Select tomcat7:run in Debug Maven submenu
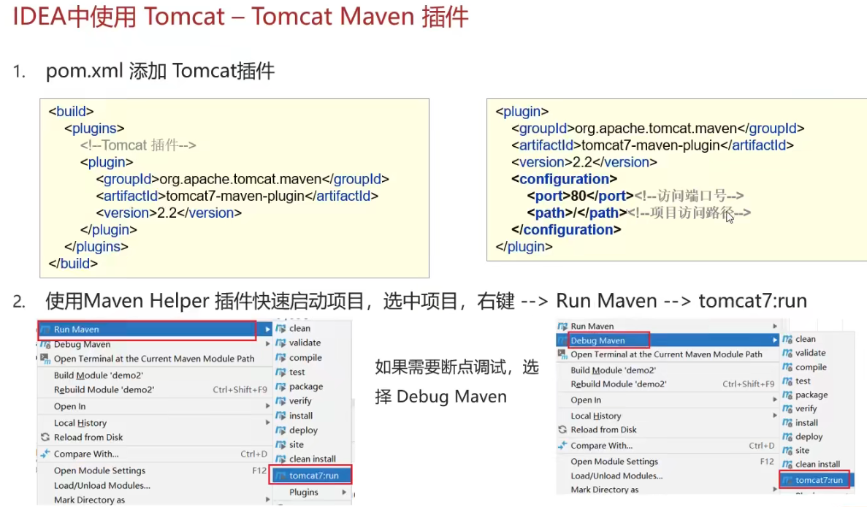 click(816, 480)
